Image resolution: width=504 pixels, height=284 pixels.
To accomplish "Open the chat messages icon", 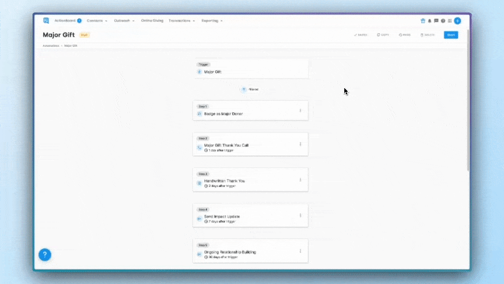I will (x=436, y=21).
